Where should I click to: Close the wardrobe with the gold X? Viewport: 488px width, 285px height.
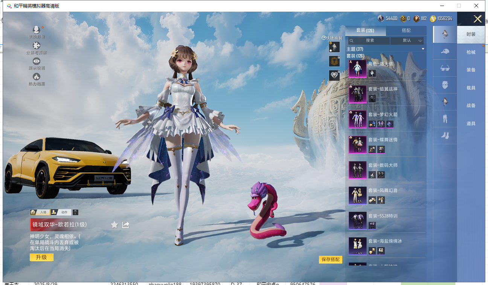[x=477, y=19]
